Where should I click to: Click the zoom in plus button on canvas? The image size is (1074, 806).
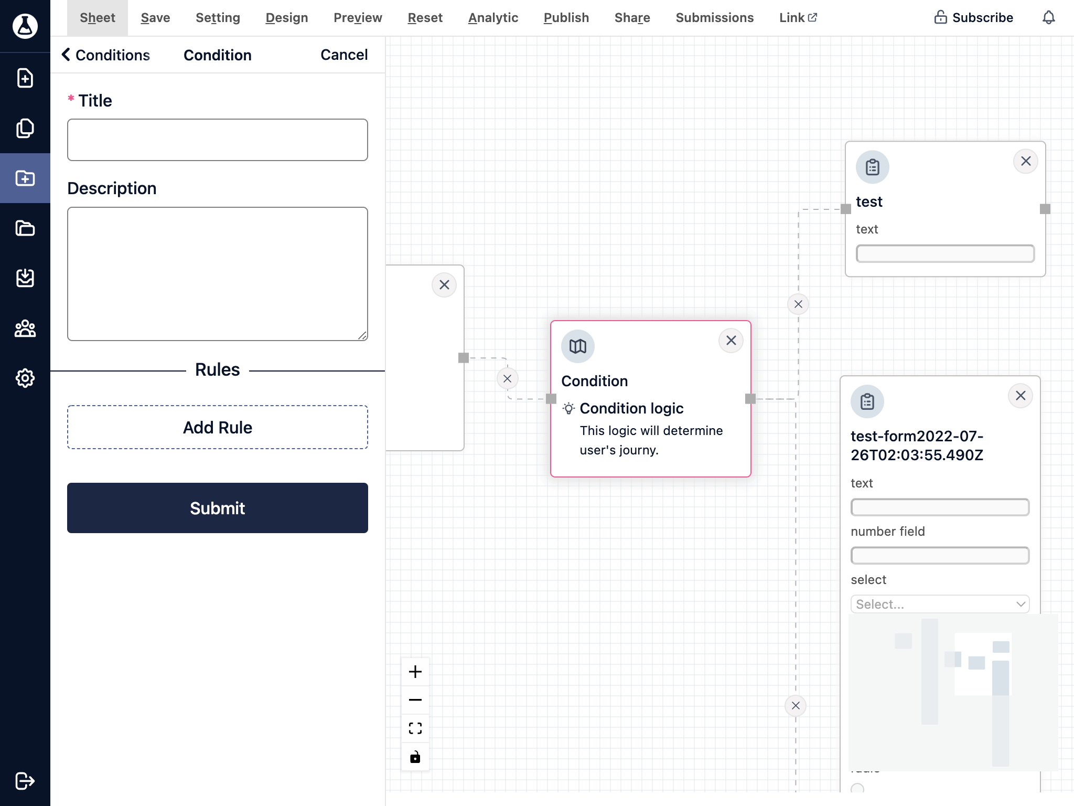(x=414, y=671)
